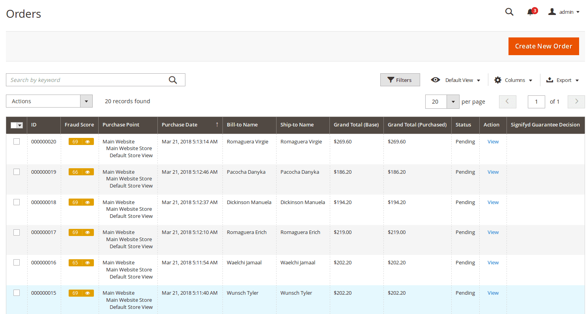This screenshot has width=587, height=314.
Task: Select checkbox for order 000000020
Action: point(17,142)
